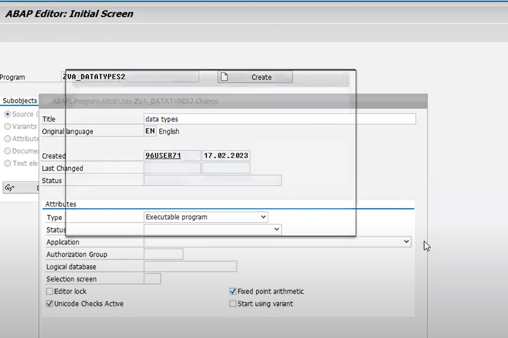Screen dimensions: 508x338
Task: Click the glasses Display icon
Action: (x=10, y=188)
